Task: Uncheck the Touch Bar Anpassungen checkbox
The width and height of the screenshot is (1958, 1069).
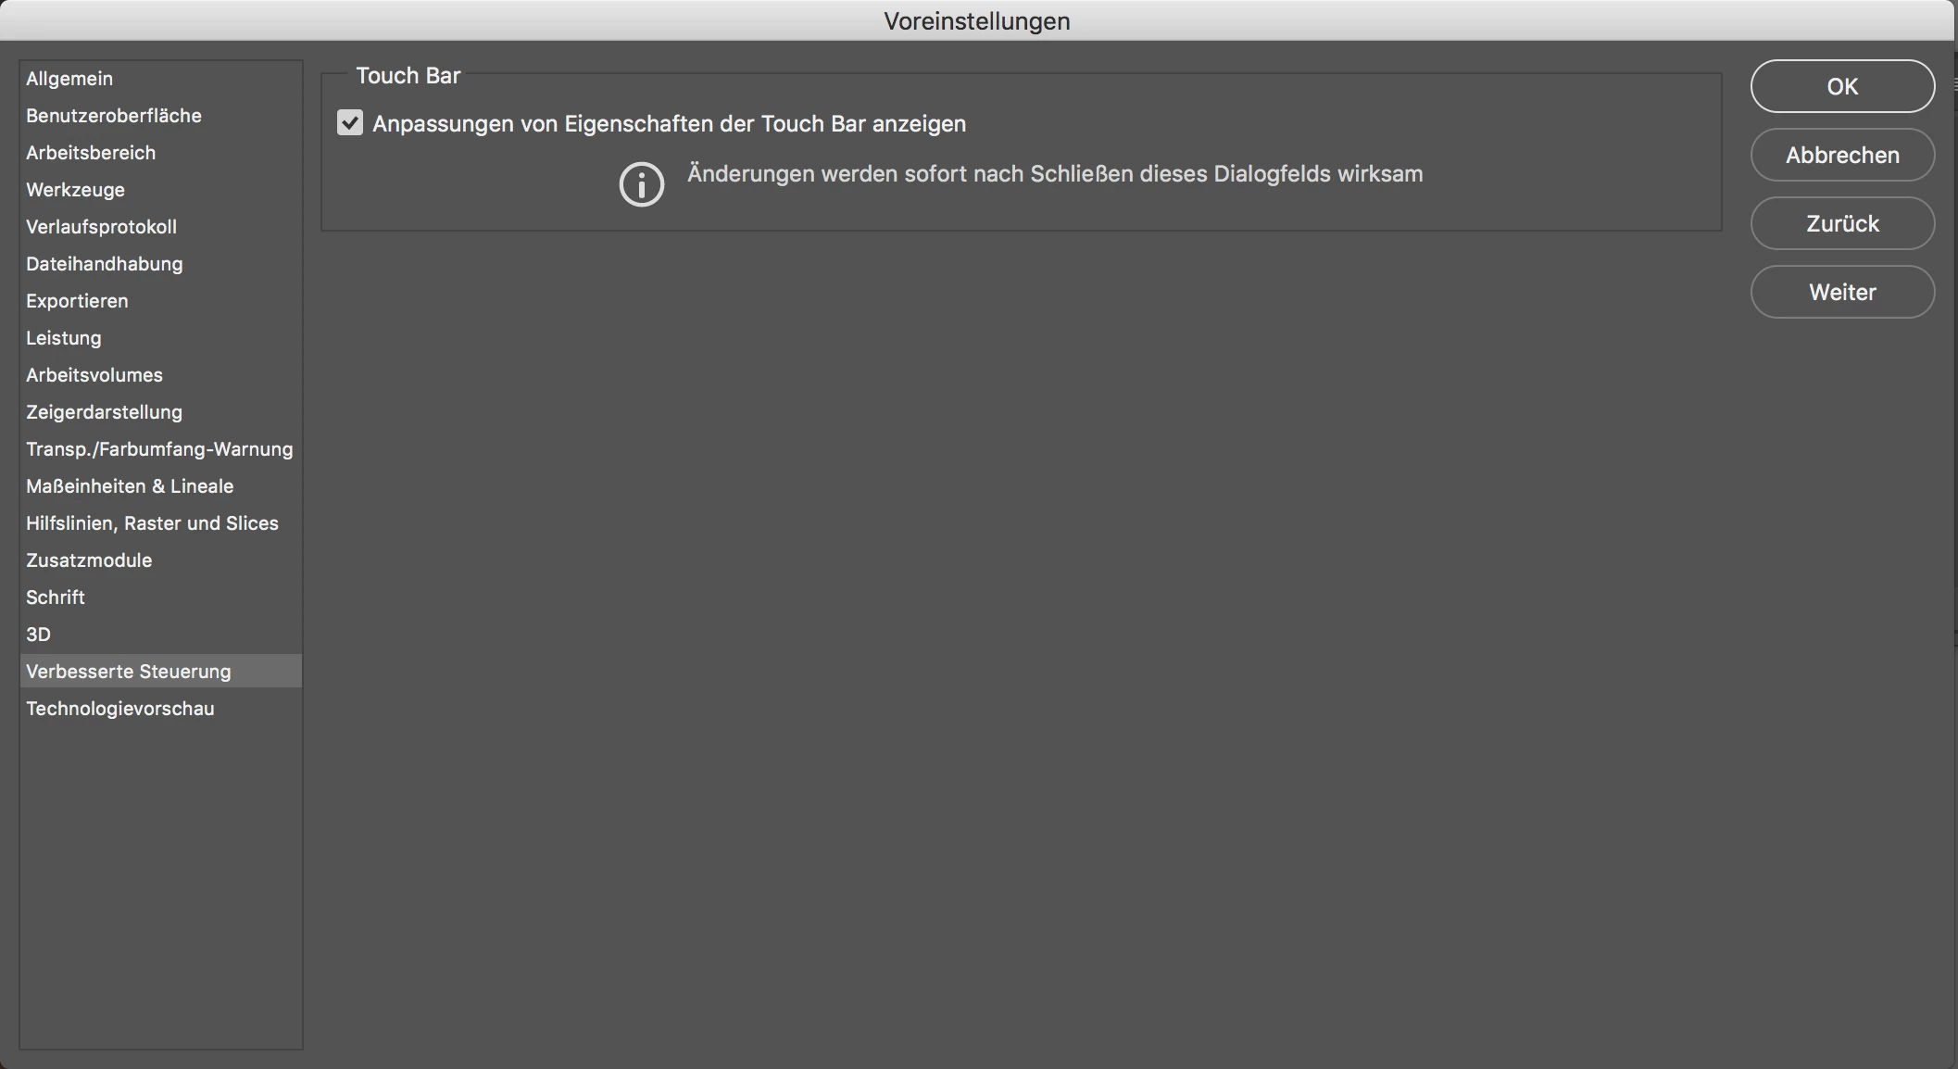Action: [x=350, y=123]
